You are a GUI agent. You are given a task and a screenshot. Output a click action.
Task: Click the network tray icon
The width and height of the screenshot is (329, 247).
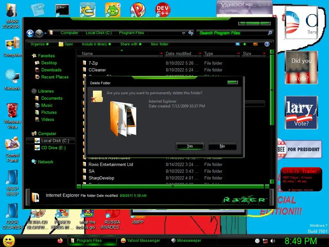tap(265, 241)
